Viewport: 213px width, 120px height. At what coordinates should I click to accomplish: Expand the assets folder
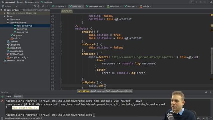[x=8, y=19]
